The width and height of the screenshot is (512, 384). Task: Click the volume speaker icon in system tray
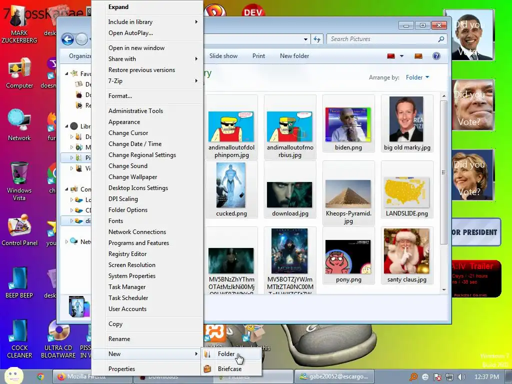coord(461,377)
